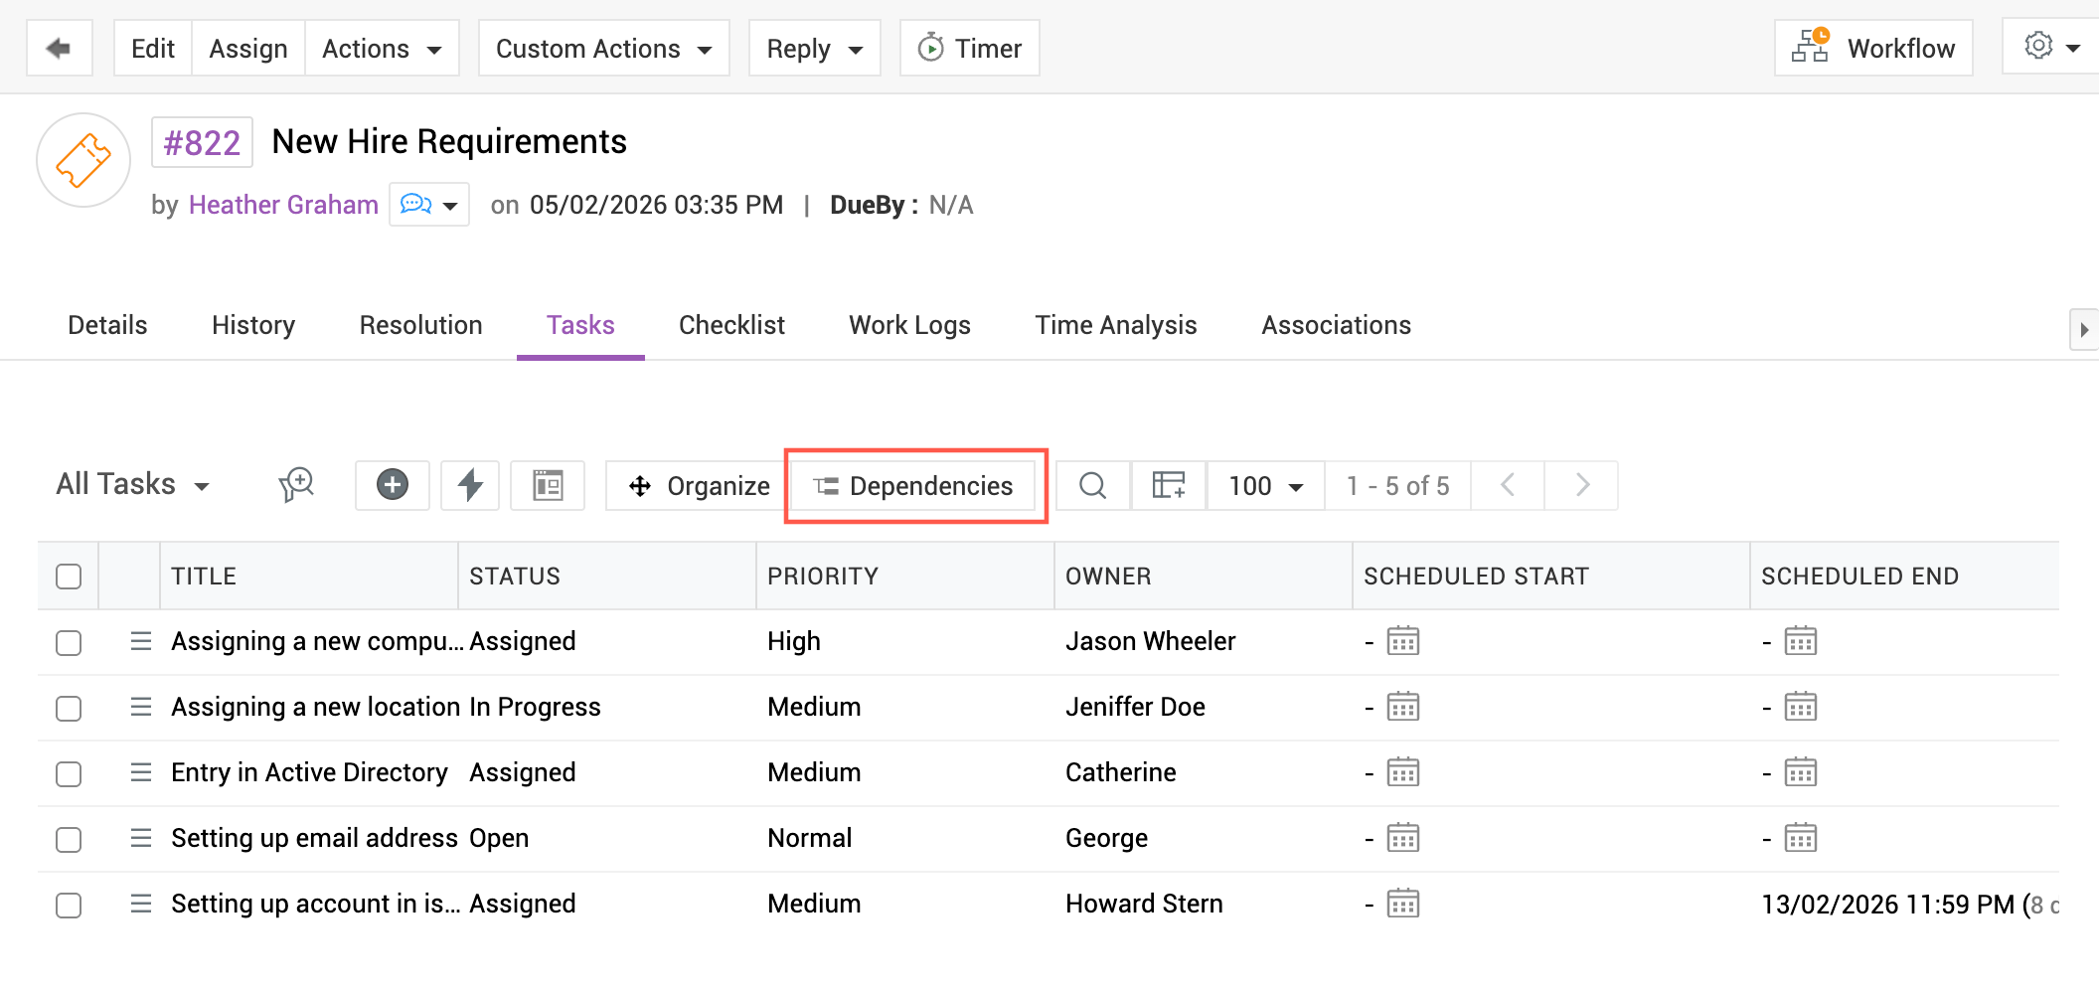This screenshot has height=994, width=2099.
Task: Select the header checkbox for all tasks
Action: (x=69, y=577)
